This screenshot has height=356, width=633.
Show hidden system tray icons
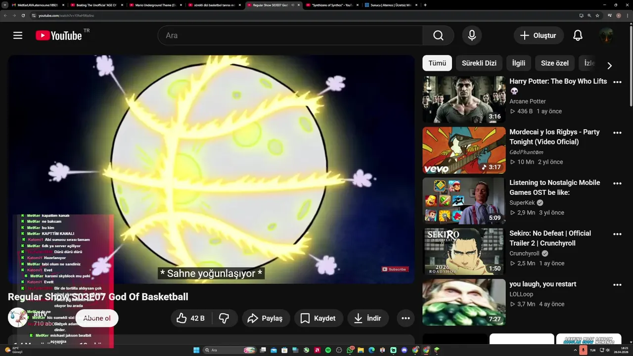tap(576, 350)
